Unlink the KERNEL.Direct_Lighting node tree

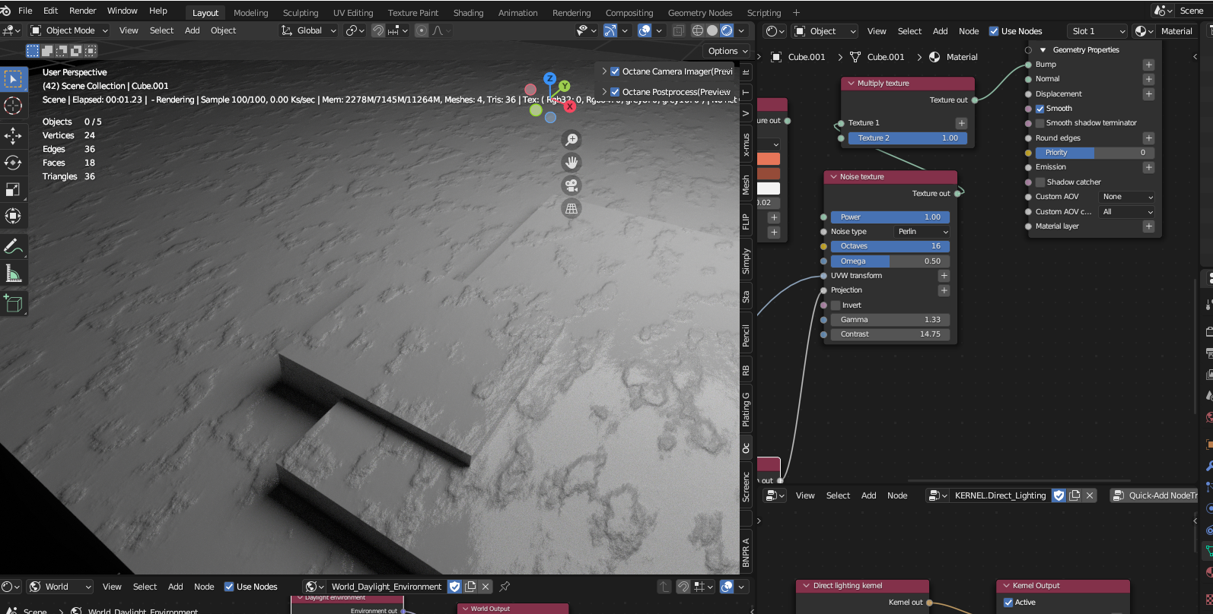1090,495
